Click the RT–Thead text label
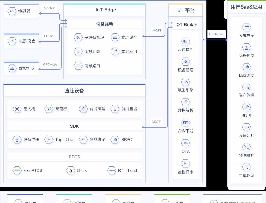This screenshot has width=266, height=203. (128, 171)
